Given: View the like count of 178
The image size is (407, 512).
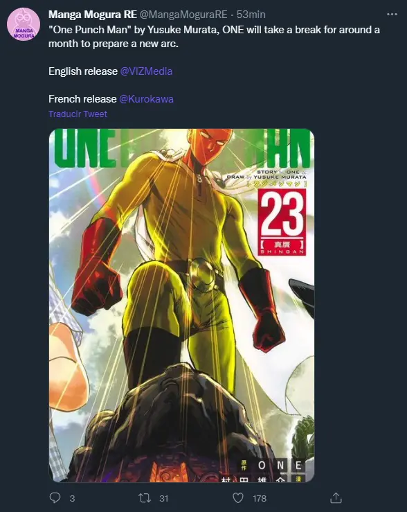Looking at the screenshot, I should (260, 498).
